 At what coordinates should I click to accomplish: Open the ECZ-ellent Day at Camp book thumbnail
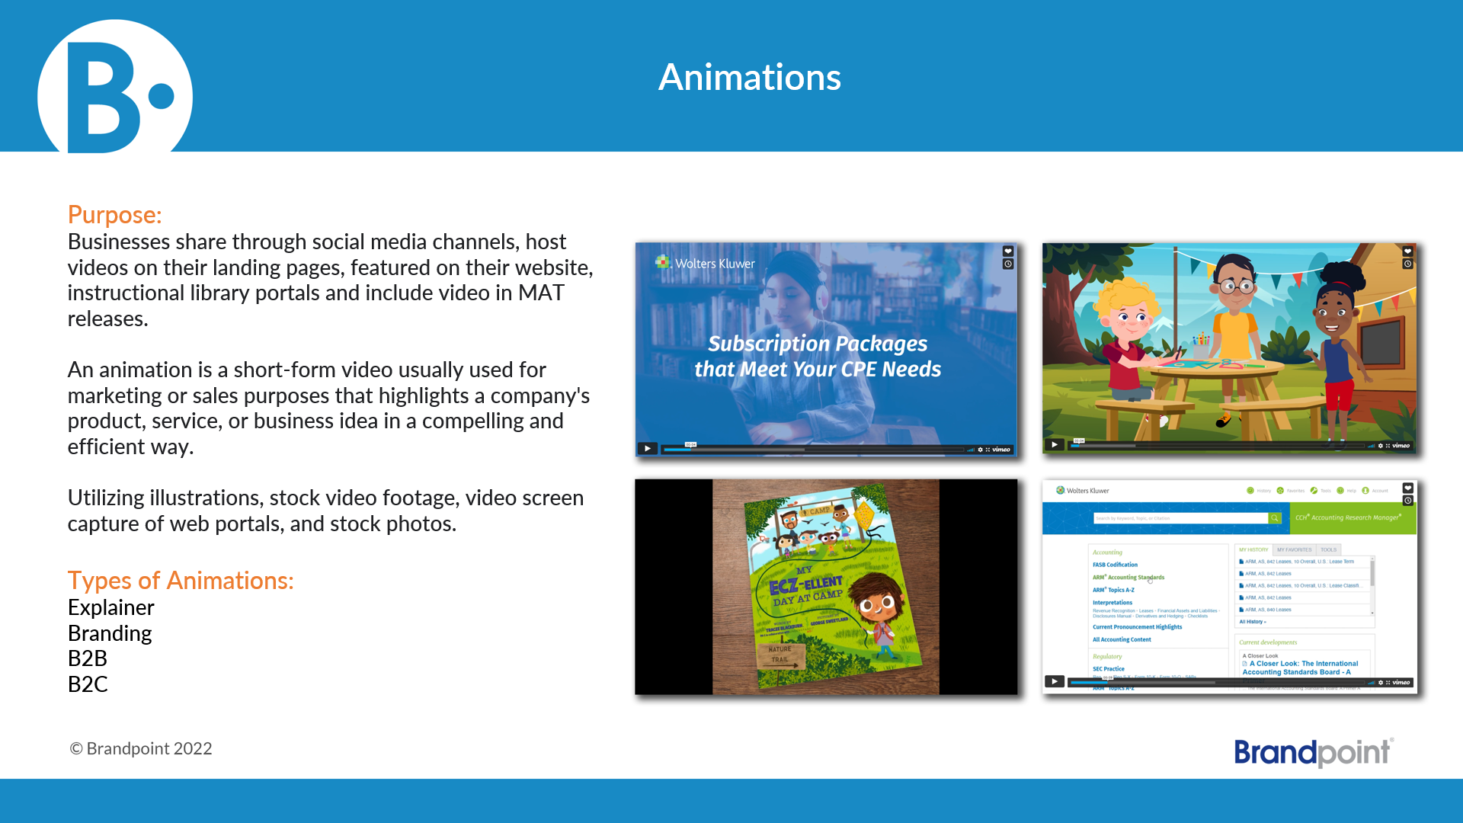coord(826,587)
